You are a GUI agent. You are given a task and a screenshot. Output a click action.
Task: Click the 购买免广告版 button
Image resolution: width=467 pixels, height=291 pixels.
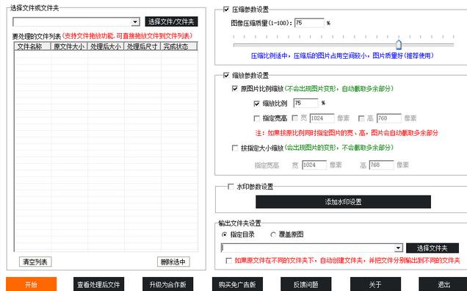tap(237, 284)
